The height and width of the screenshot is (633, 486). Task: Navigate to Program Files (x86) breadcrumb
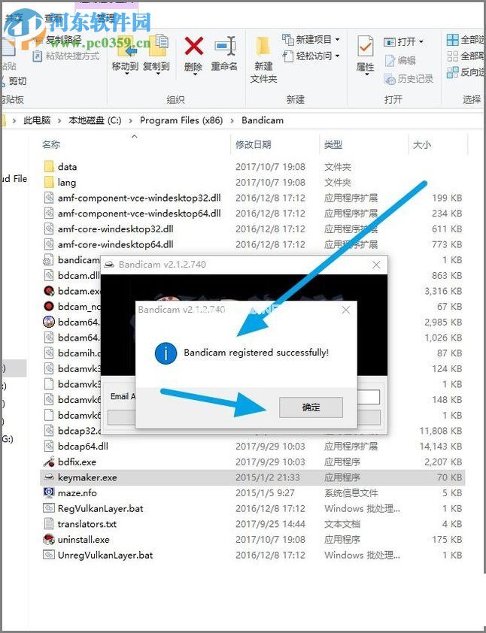[x=181, y=120]
